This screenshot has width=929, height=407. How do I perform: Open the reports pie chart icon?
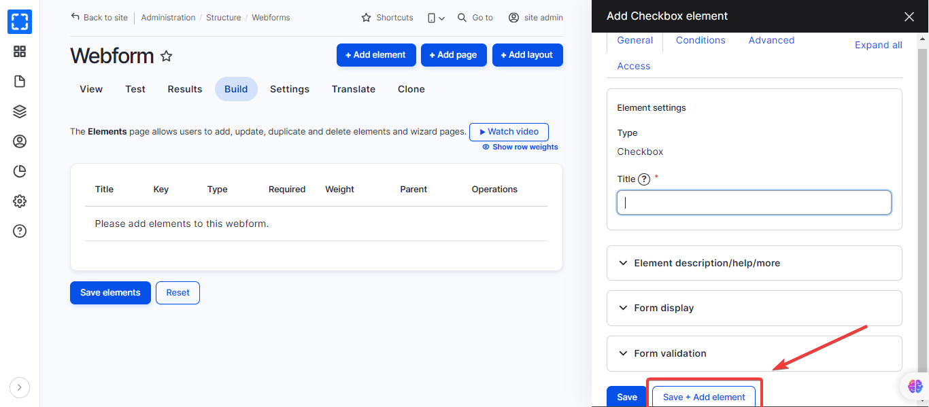(x=20, y=171)
